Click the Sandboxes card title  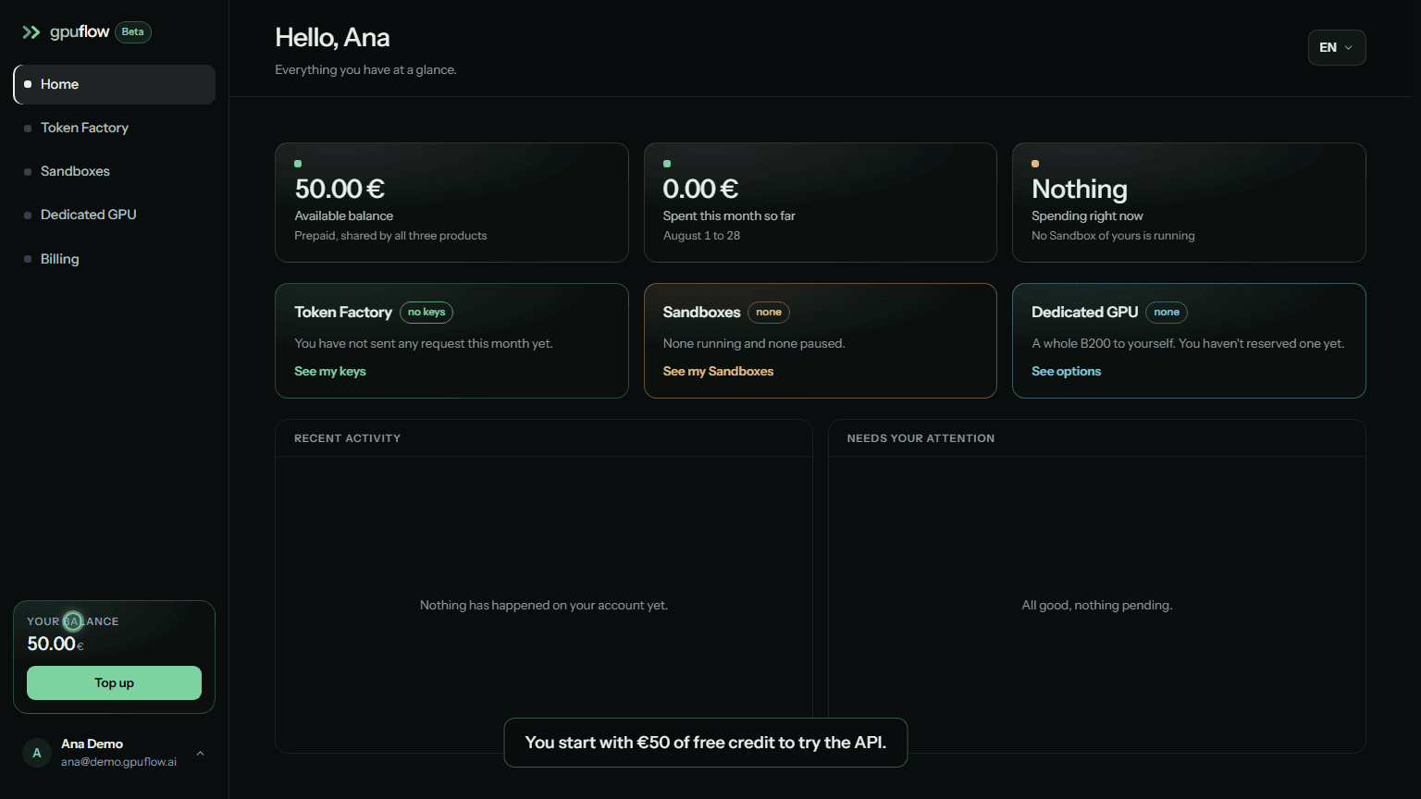(701, 313)
